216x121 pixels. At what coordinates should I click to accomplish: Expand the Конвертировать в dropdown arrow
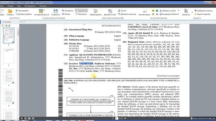[x=44, y=10]
